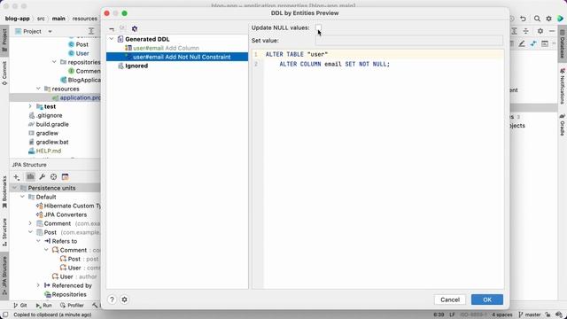
Task: Select User class in Project tree
Action: tap(82, 53)
